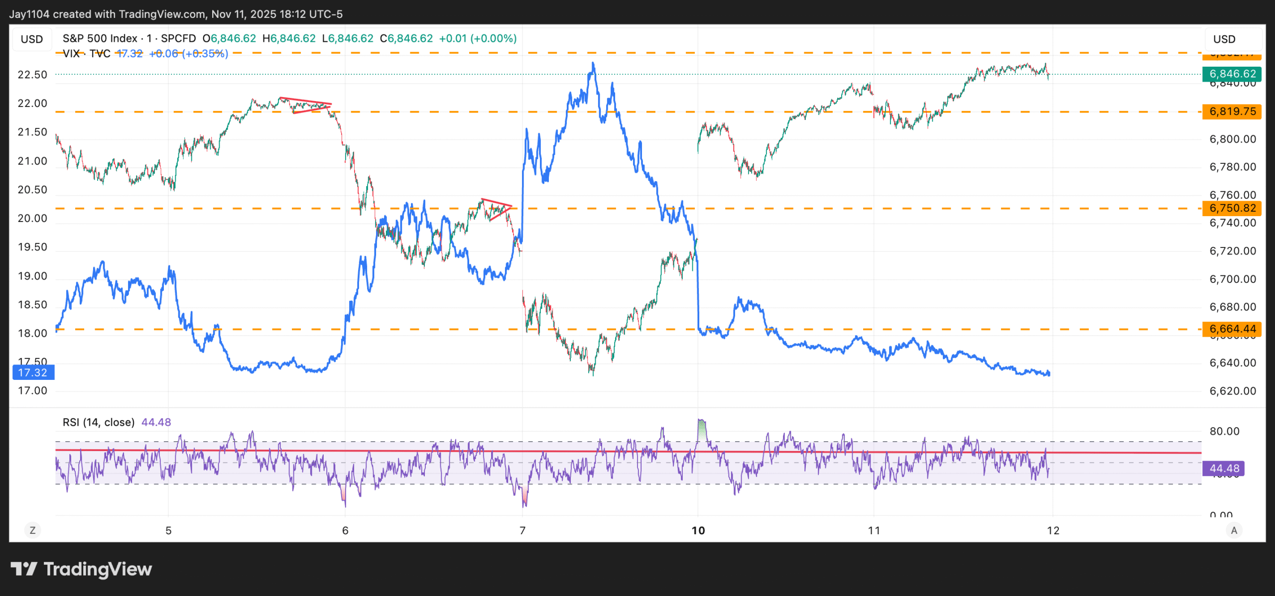Click the orange 6,750.82 price level label

[1232, 208]
